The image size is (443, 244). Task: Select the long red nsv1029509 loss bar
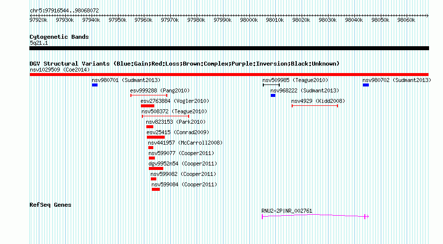[229, 75]
